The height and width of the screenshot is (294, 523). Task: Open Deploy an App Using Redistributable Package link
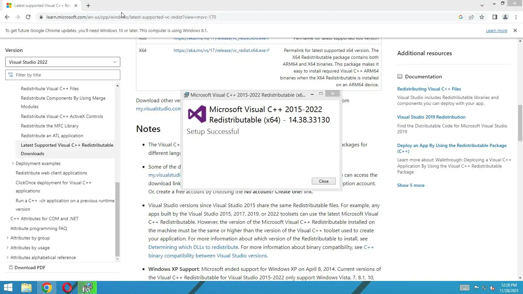pos(452,148)
